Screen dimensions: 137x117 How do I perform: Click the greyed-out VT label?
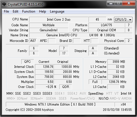(x=116, y=94)
